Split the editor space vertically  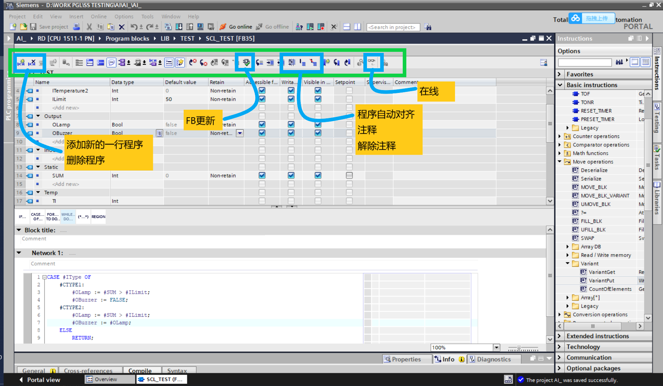357,27
